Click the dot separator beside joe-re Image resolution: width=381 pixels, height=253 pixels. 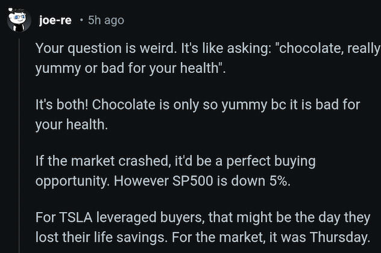click(81, 20)
